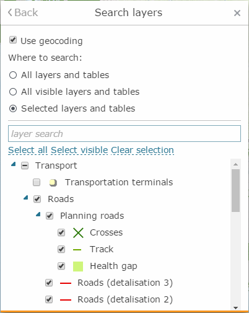Click the Clear selection link
The width and height of the screenshot is (249, 313).
[x=142, y=150]
